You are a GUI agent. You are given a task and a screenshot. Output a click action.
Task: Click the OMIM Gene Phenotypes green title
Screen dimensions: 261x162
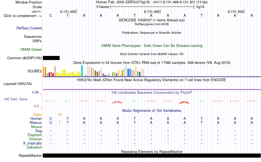(152, 46)
